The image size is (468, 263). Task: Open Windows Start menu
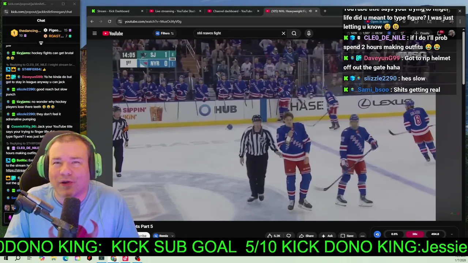pyautogui.click(x=6, y=259)
